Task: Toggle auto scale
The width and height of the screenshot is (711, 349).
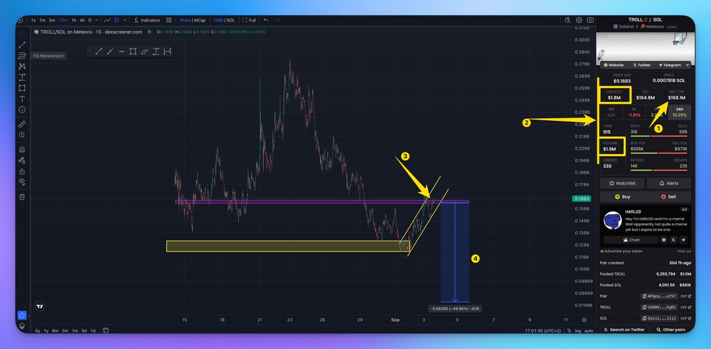Action: [x=588, y=331]
